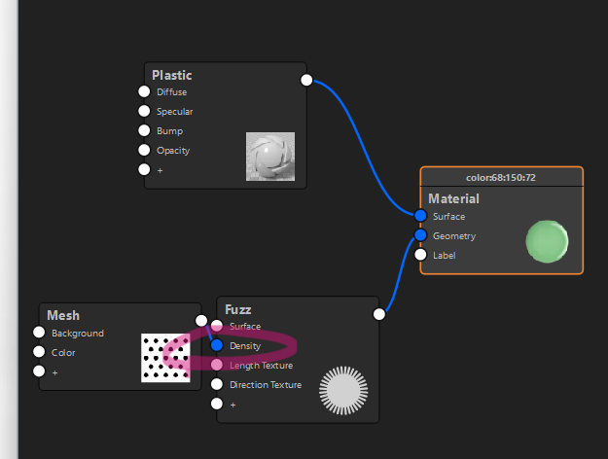Click the Surface input socket on Material
The image size is (608, 459).
click(x=420, y=216)
